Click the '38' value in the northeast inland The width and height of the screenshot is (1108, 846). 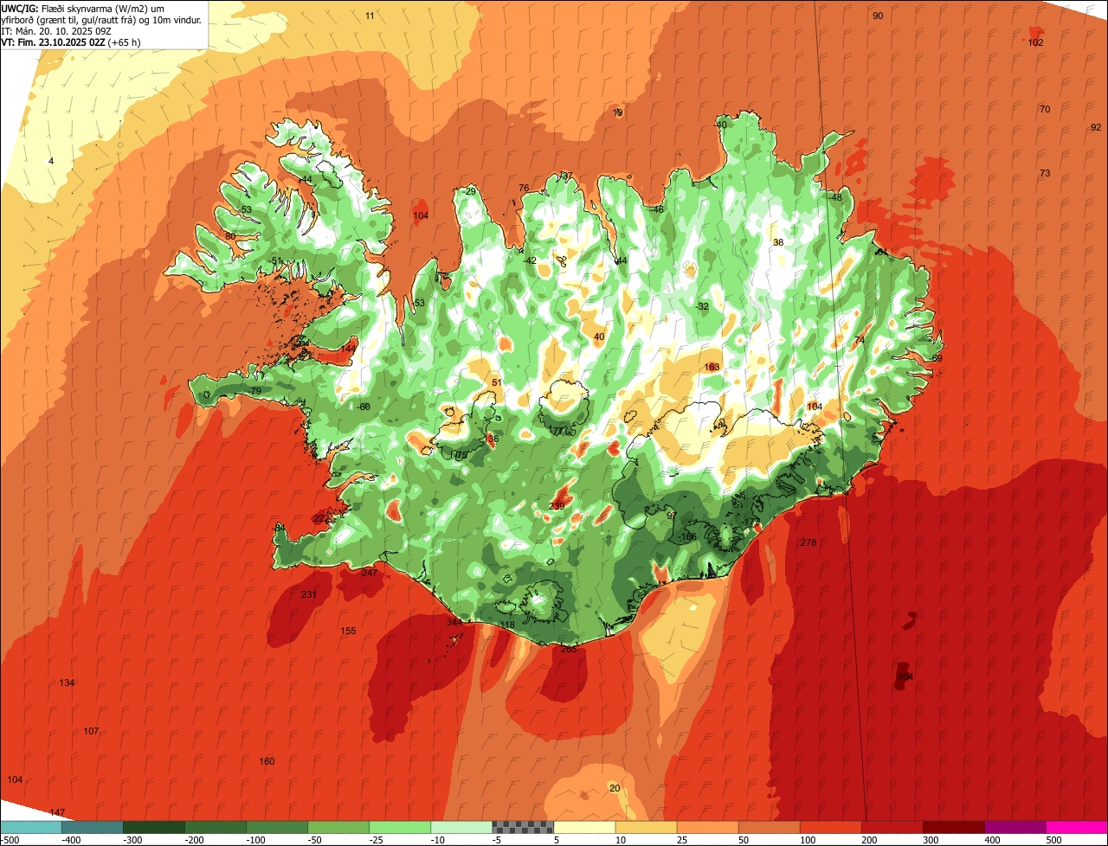pos(778,242)
